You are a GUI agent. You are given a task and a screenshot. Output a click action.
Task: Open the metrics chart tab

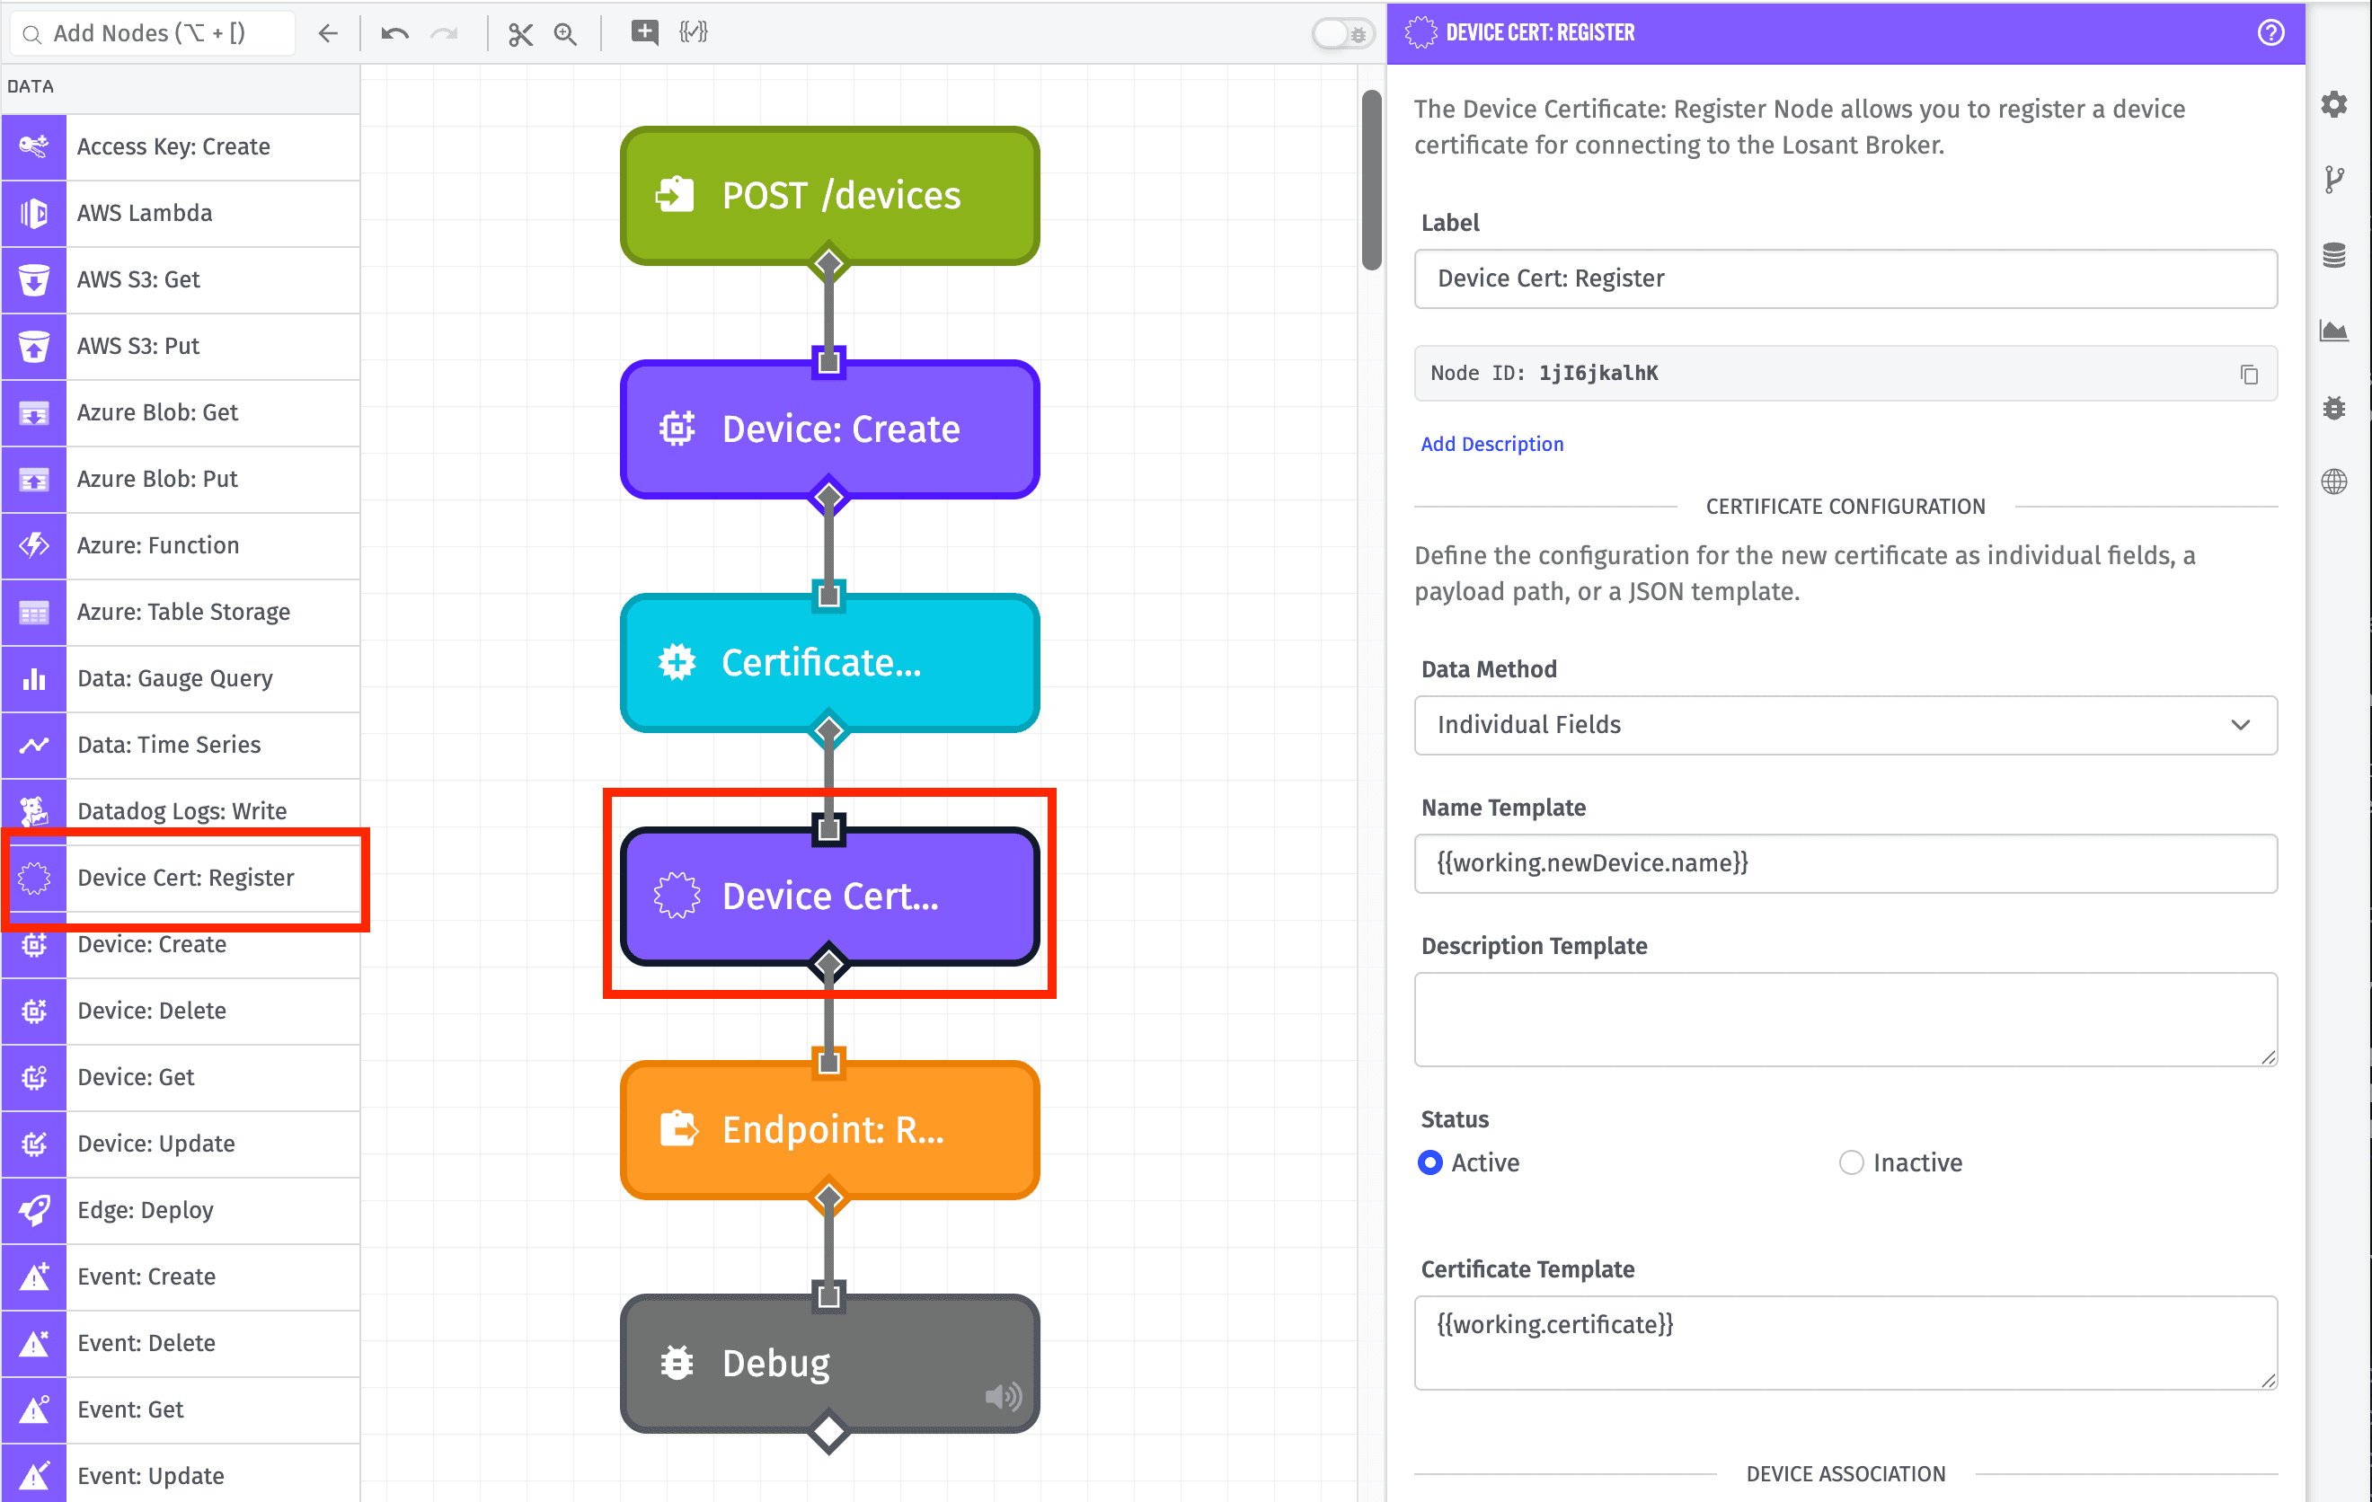pos(2334,331)
